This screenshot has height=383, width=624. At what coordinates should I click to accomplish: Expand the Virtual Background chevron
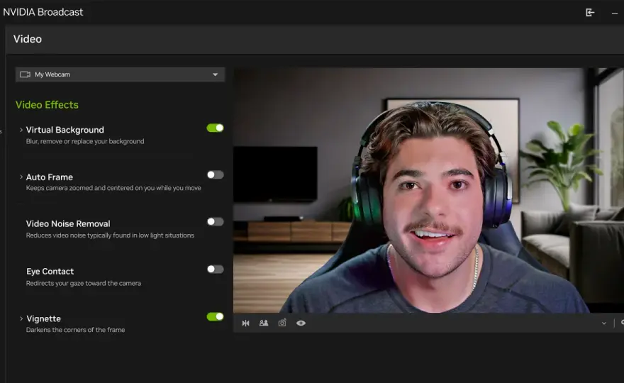click(21, 130)
